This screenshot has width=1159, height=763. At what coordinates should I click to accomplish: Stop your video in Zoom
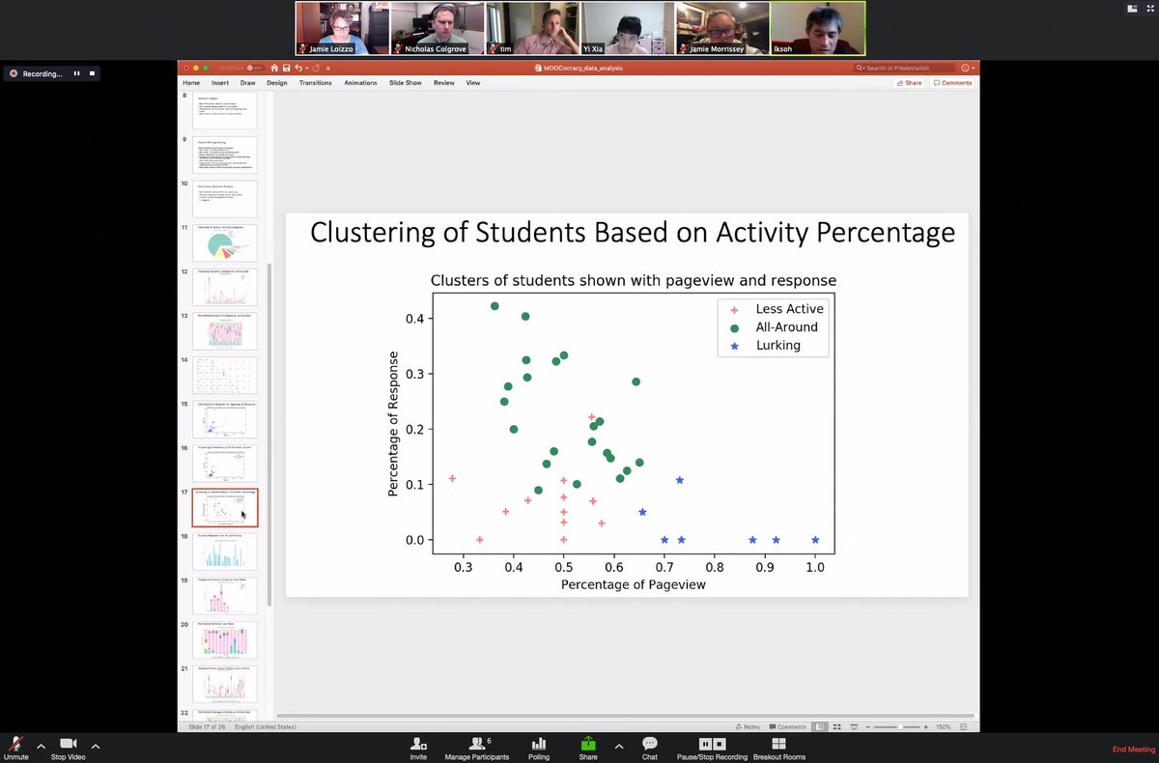[x=67, y=746]
